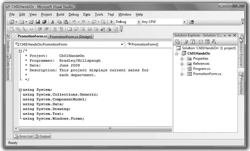
Task: Toggle auto-hide pin of Solution Explorer
Action: [230, 35]
